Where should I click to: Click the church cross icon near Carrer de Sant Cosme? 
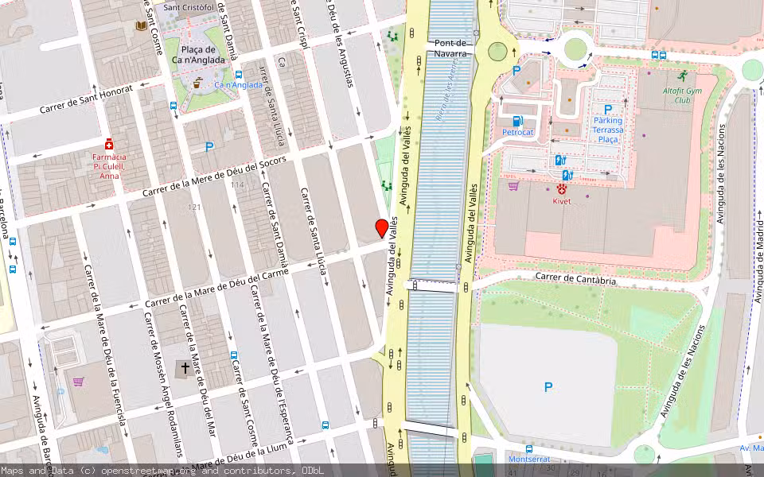(x=185, y=367)
